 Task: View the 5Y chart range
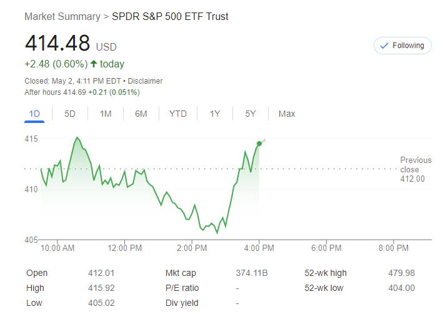pyautogui.click(x=251, y=114)
